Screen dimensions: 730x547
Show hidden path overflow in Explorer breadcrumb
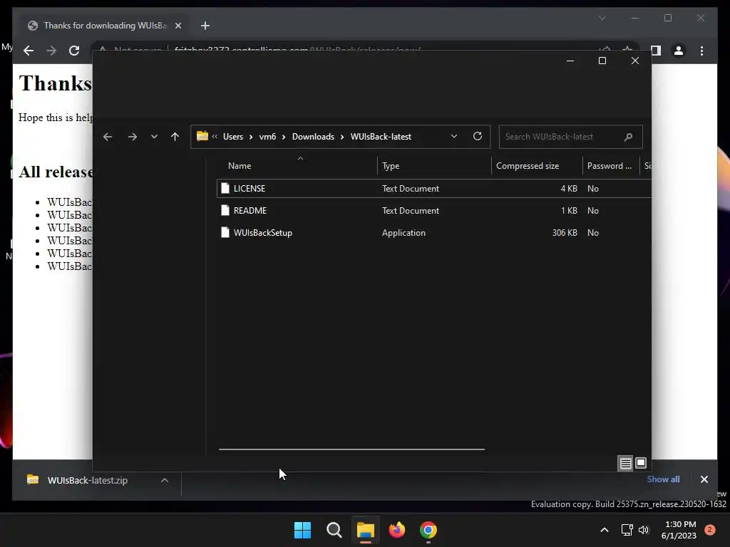tap(215, 136)
